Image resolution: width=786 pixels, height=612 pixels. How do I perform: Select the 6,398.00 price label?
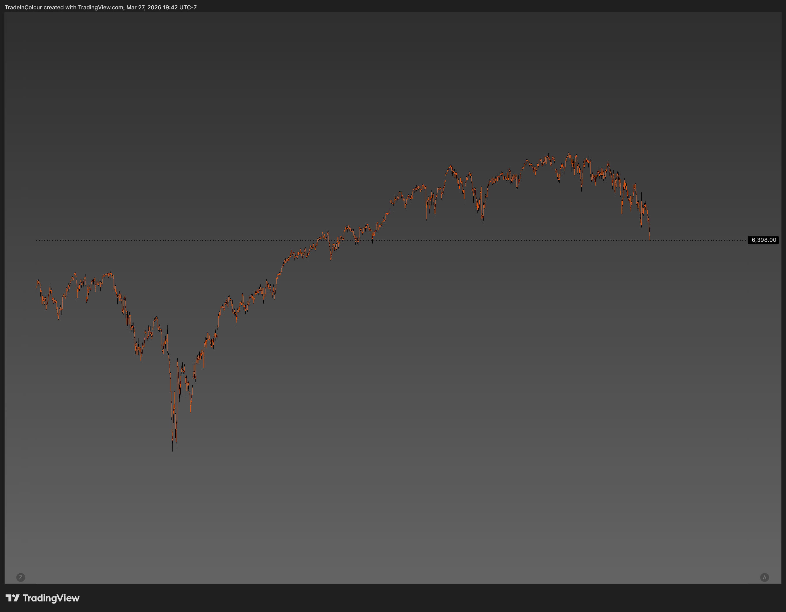tap(763, 240)
